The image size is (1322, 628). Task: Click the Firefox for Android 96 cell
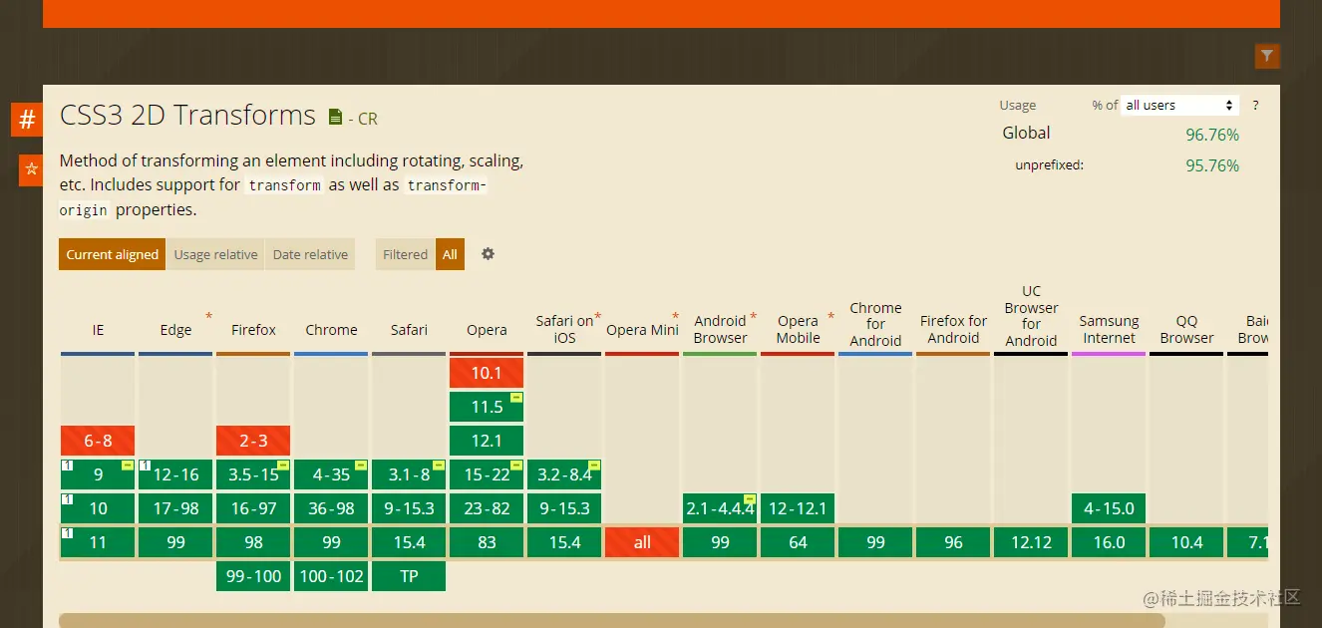[x=953, y=542]
